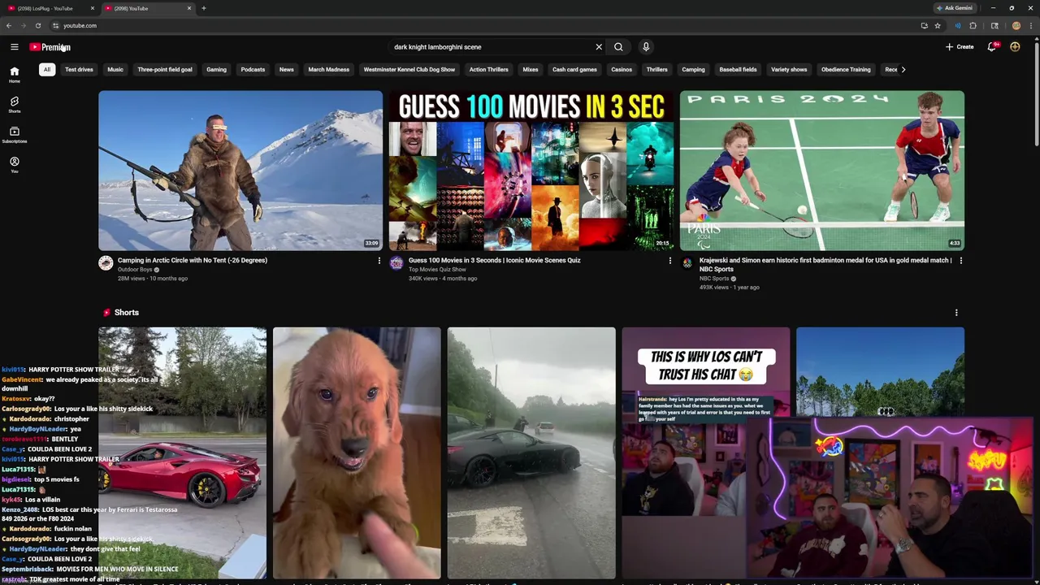Open Camping in Arctic Circle title link

[193, 260]
